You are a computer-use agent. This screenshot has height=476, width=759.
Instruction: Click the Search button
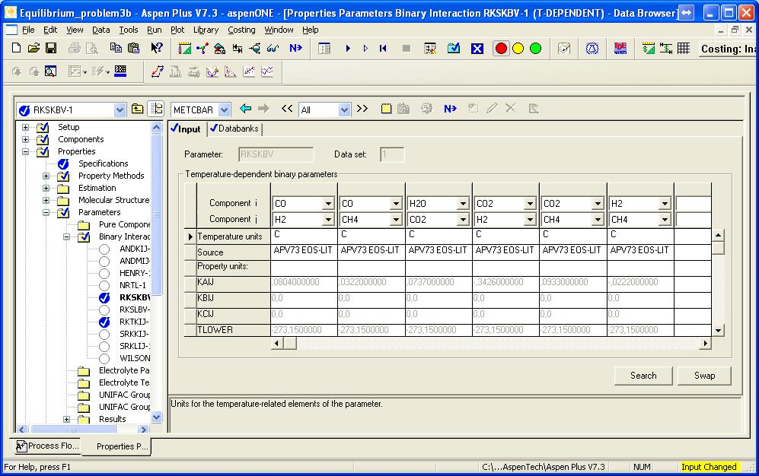click(643, 376)
